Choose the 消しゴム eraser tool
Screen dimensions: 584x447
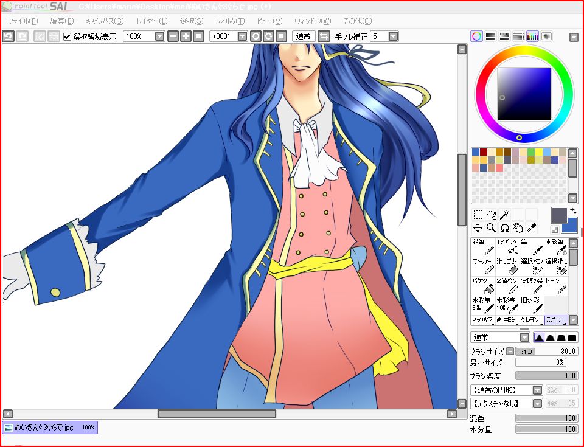coord(507,267)
